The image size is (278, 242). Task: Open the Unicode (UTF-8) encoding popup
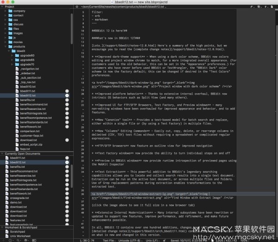tap(130, 241)
